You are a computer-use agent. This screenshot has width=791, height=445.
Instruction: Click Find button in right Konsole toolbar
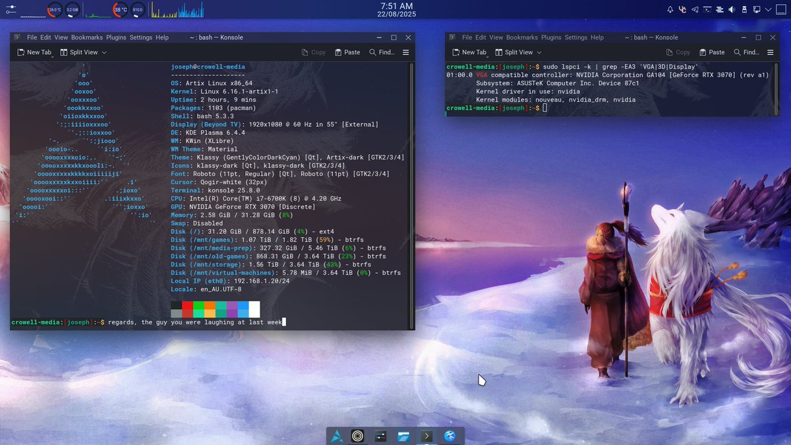746,52
